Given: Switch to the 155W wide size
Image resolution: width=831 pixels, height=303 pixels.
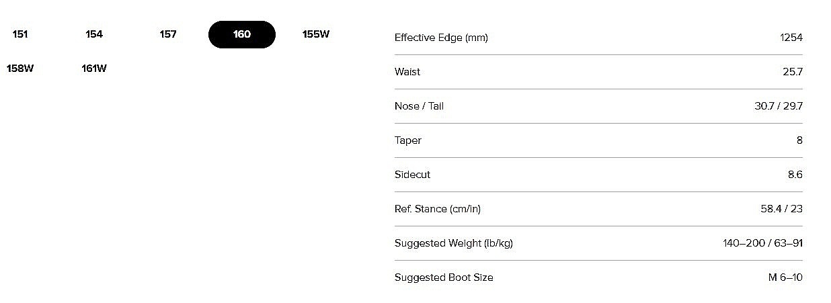Looking at the screenshot, I should point(316,34).
